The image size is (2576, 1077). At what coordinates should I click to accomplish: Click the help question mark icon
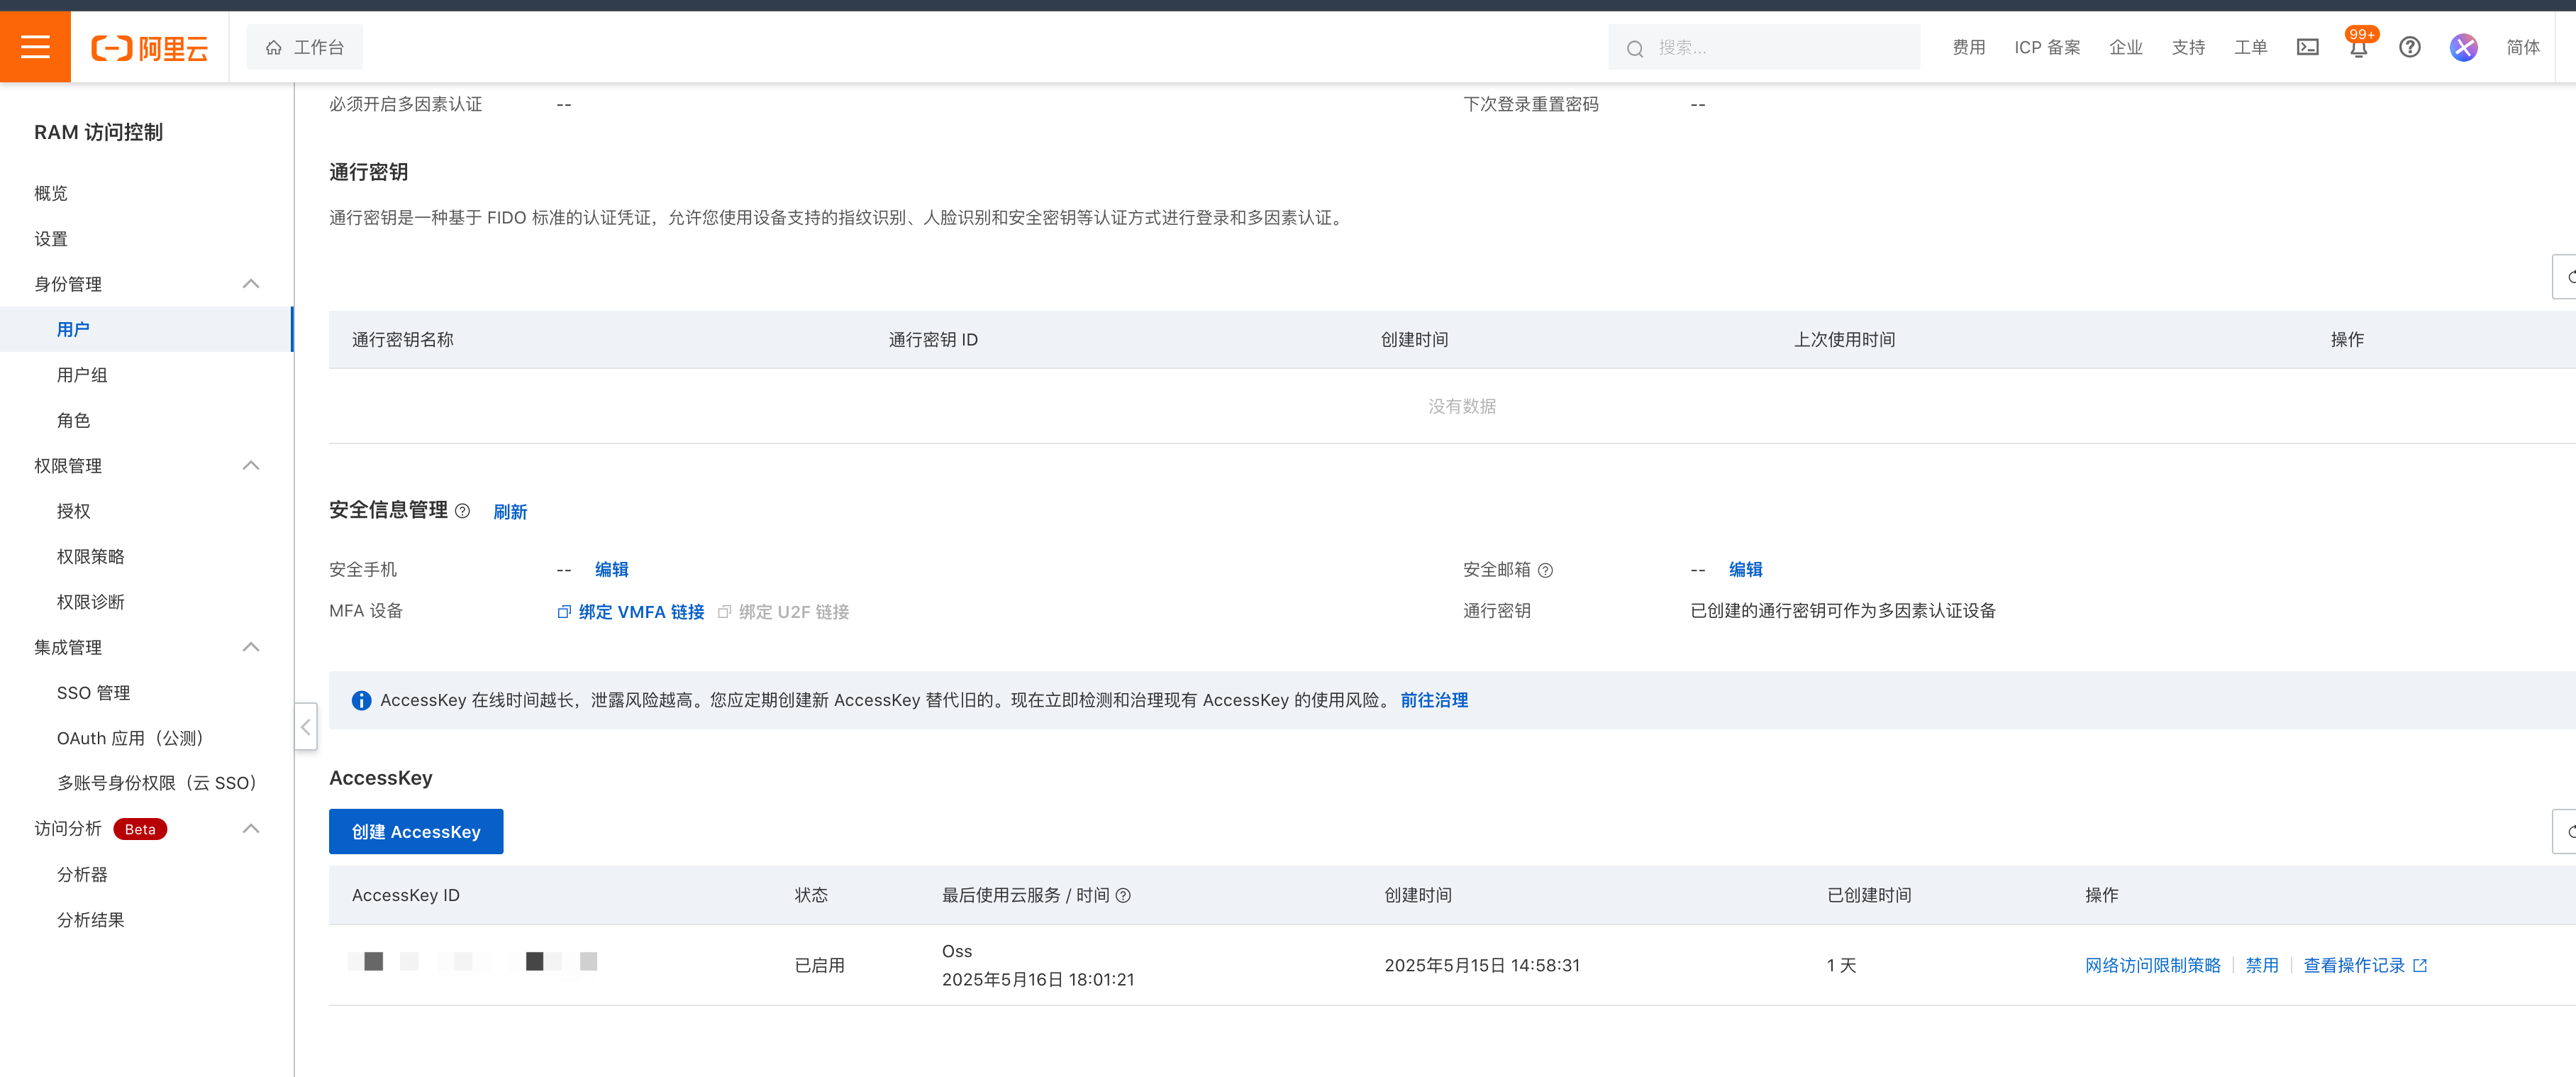[2409, 47]
